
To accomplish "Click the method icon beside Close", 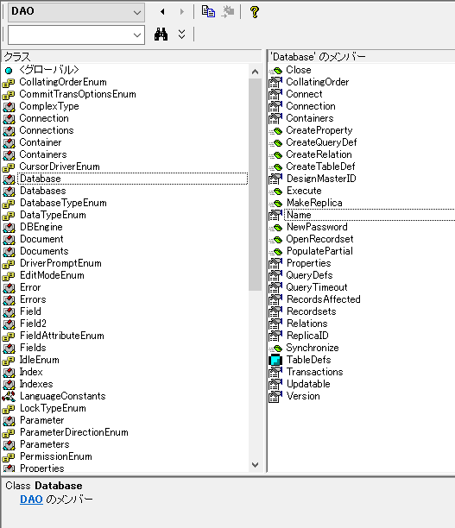I will coord(275,70).
